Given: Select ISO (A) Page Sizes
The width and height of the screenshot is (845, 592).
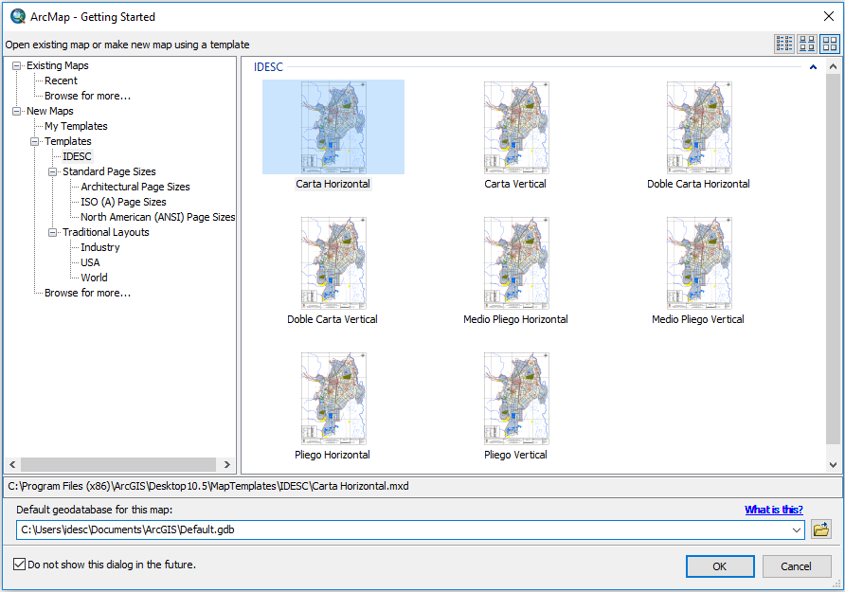Looking at the screenshot, I should coord(122,201).
